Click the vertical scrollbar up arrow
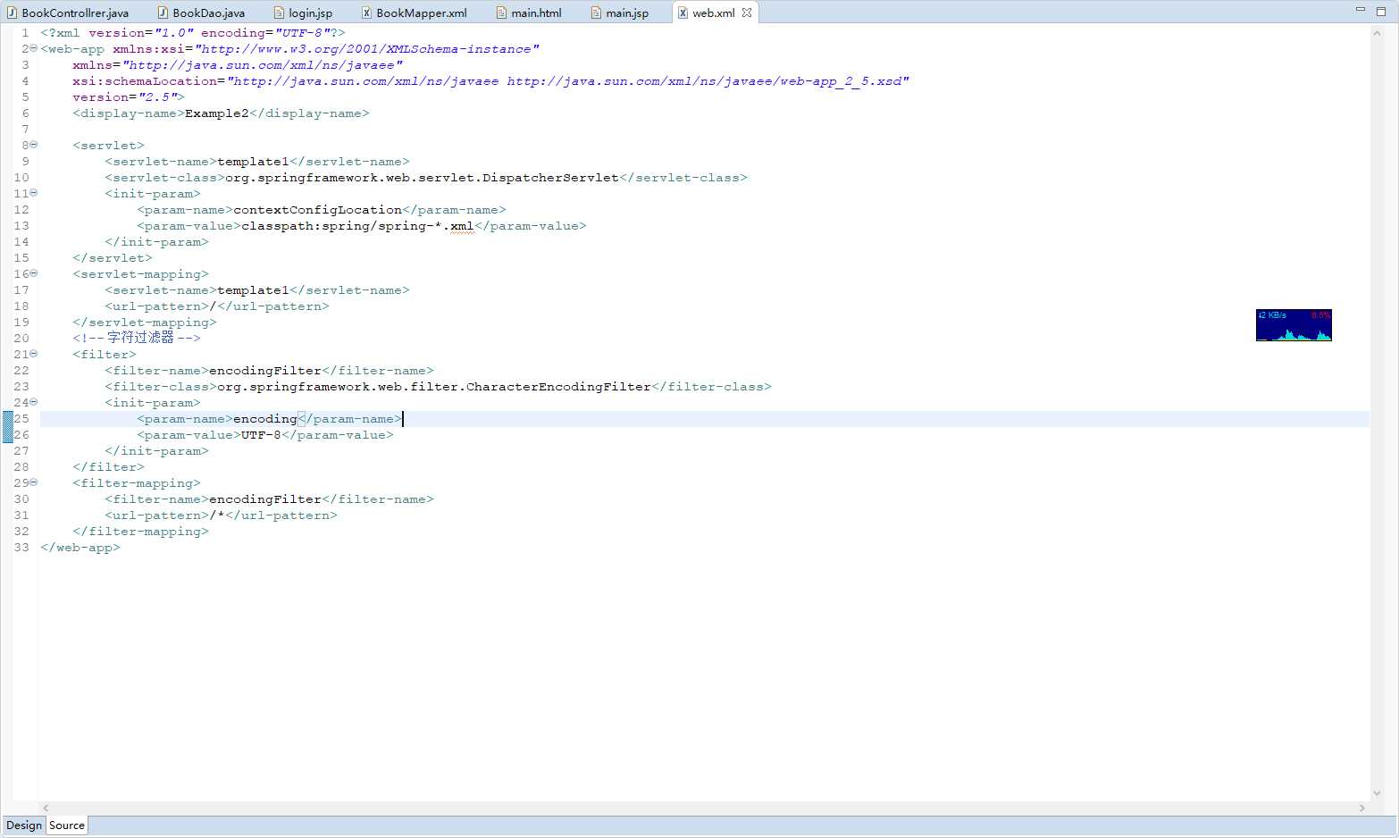The image size is (1399, 838). click(x=1377, y=33)
